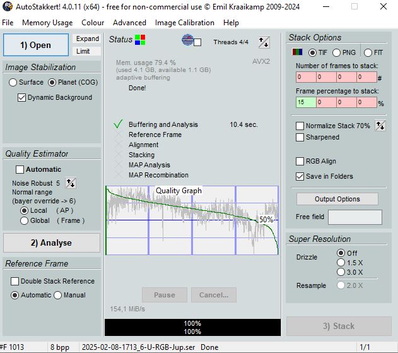Screen dimensions: 398x353
Task: Click first Number of frames field
Action: [306, 77]
